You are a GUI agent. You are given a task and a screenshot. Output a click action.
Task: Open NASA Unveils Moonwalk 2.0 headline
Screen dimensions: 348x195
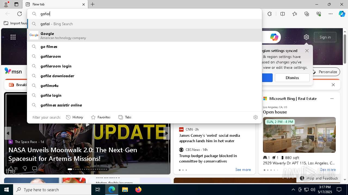pos(73,154)
